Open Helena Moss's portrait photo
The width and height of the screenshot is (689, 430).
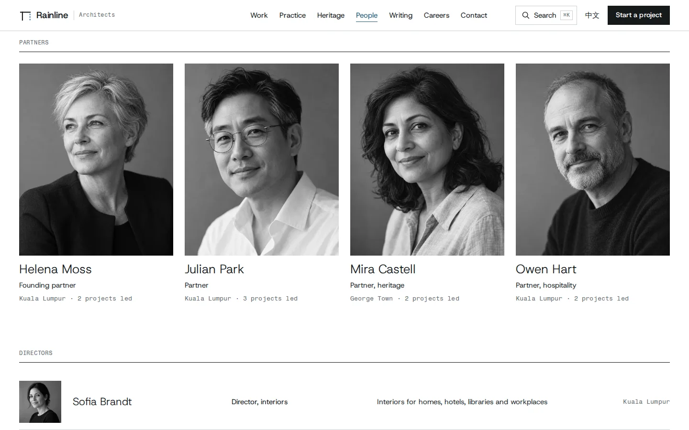coord(96,160)
